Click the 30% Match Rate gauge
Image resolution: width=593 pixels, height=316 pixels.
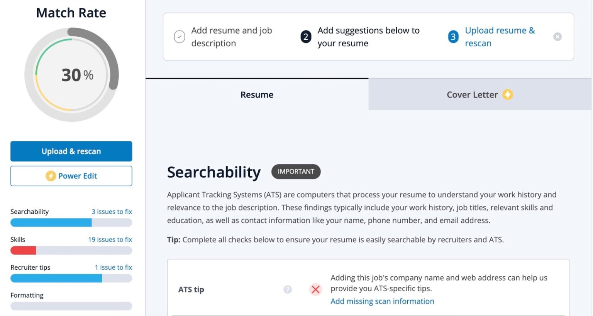[71, 75]
